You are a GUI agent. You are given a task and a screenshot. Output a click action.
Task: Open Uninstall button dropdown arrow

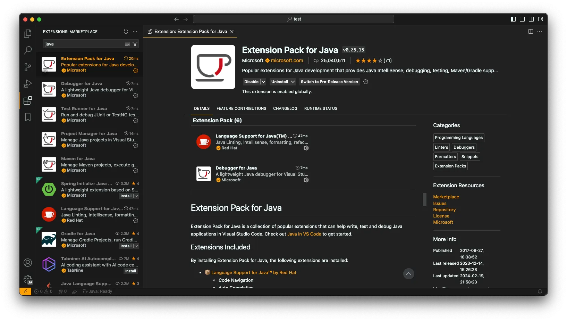[x=293, y=82]
